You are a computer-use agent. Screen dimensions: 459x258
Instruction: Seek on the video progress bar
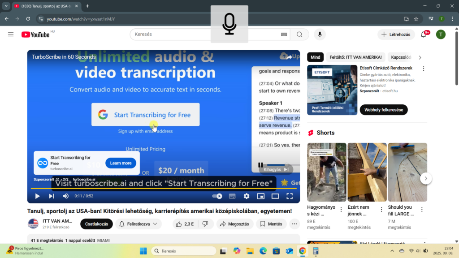(164, 189)
